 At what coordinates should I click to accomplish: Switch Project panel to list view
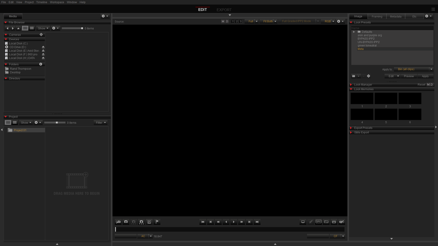click(x=15, y=122)
